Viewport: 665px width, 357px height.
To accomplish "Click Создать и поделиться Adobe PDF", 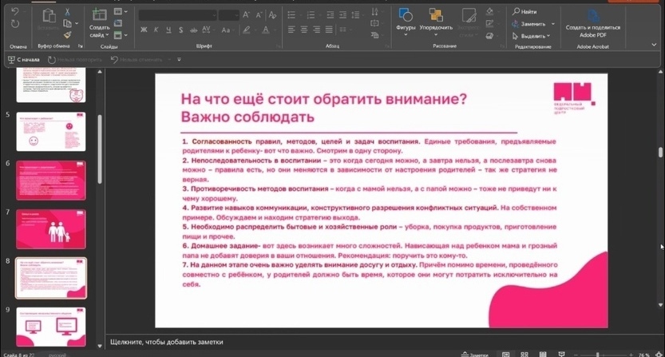I will pyautogui.click(x=593, y=23).
